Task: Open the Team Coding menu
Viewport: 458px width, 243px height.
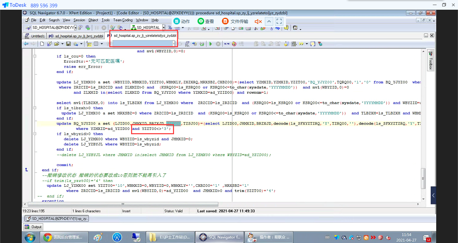Action: [123, 20]
